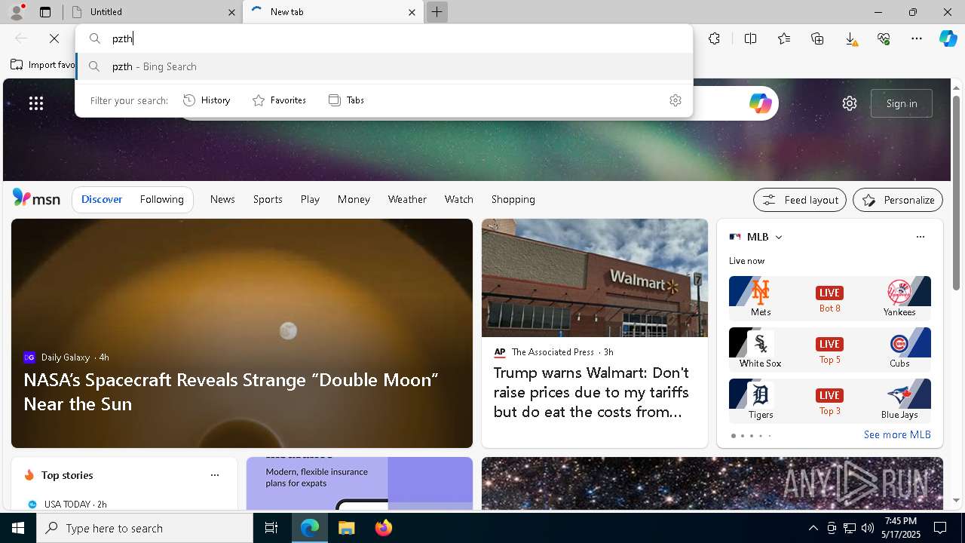
Task: Open Windows Start menu
Action: coord(18,528)
